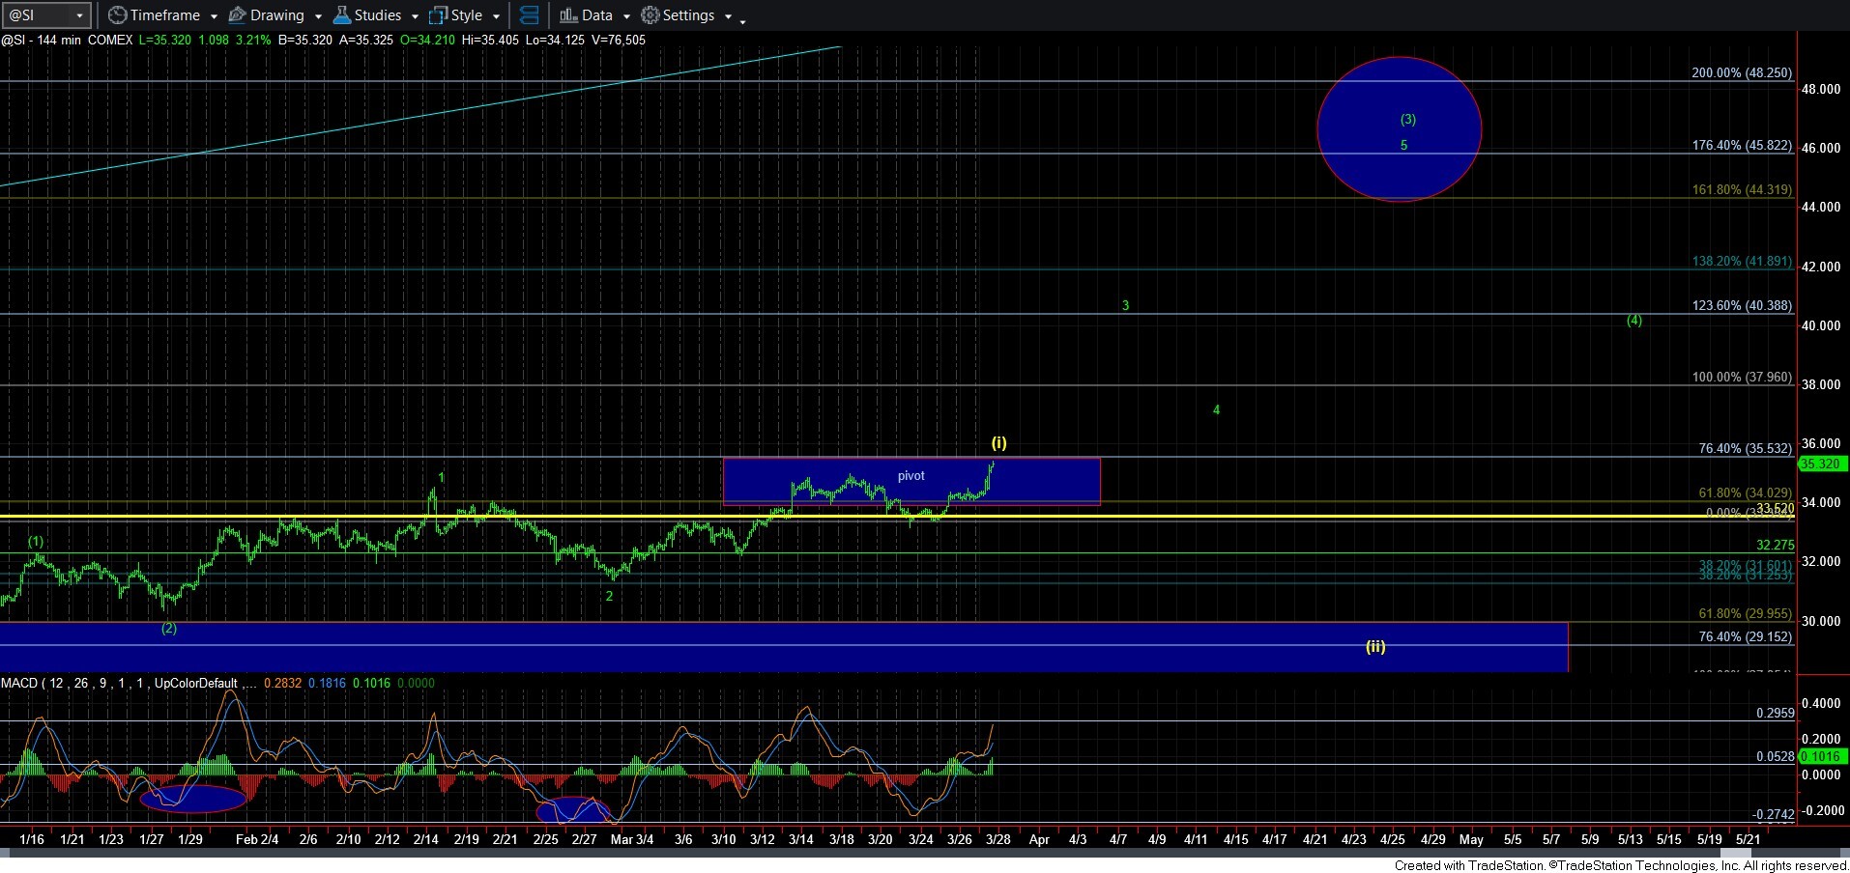Select the green wave 4 label near 37
This screenshot has height=873, width=1850.
(x=1216, y=409)
